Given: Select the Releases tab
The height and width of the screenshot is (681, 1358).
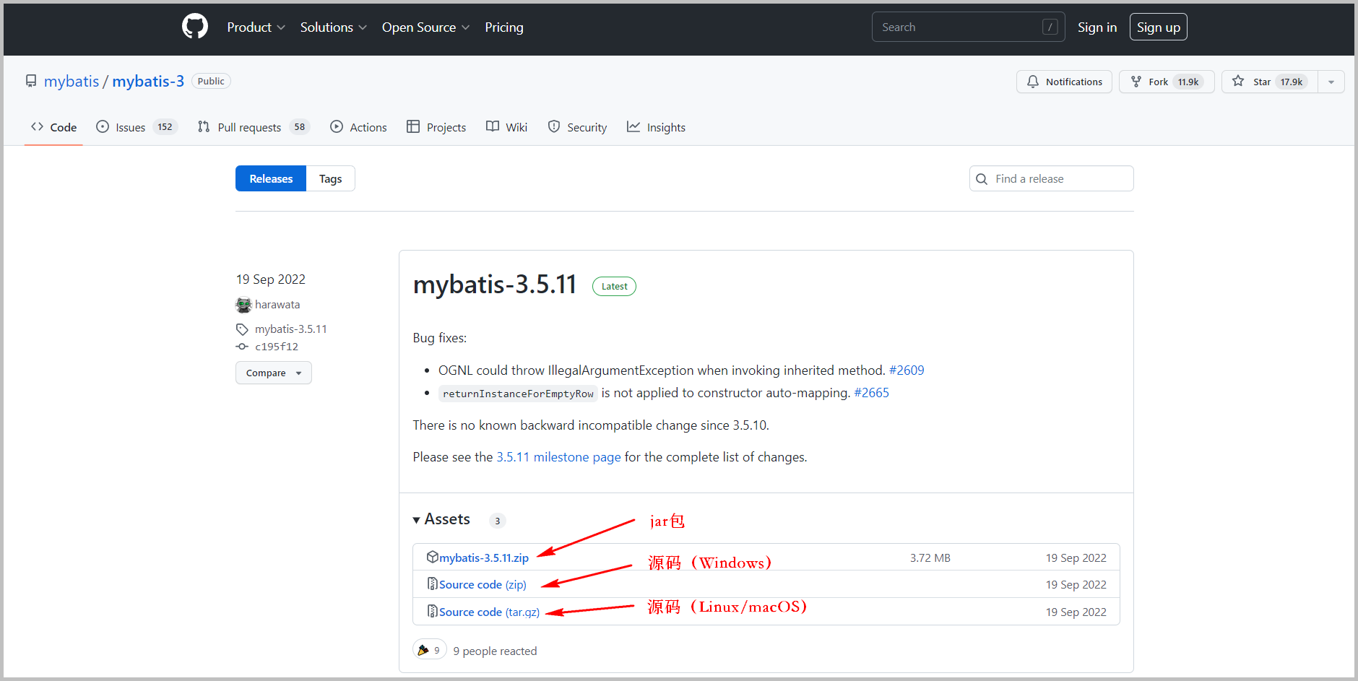Looking at the screenshot, I should 271,178.
